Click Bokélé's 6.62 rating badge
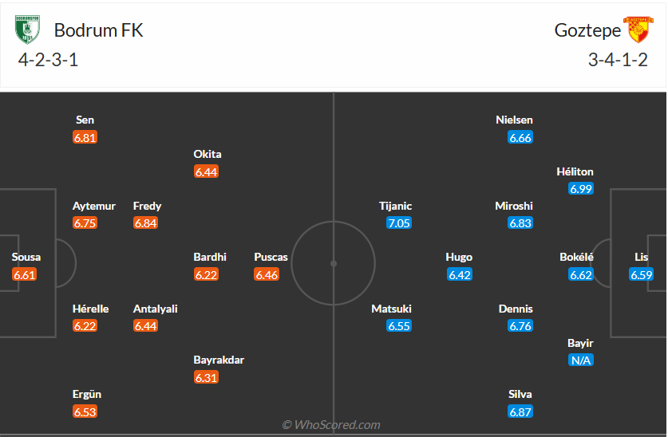The width and height of the screenshot is (668, 437). (x=581, y=274)
